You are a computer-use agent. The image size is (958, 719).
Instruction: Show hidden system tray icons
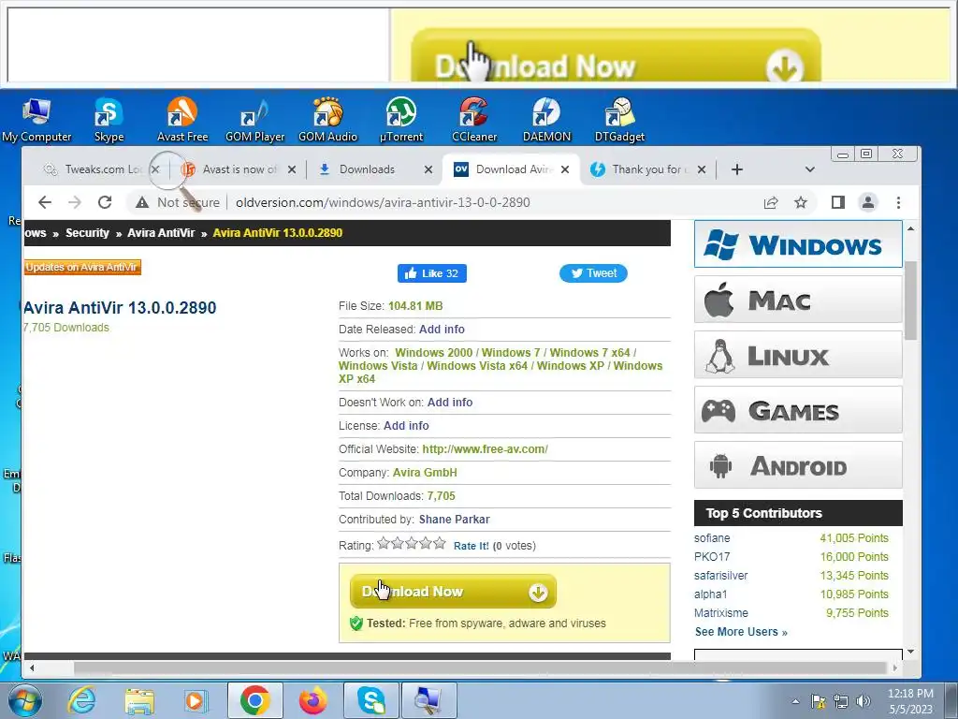pos(795,701)
